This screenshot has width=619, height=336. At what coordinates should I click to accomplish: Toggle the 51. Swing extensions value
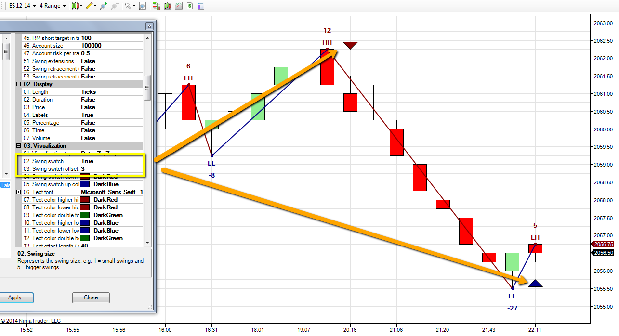click(111, 61)
